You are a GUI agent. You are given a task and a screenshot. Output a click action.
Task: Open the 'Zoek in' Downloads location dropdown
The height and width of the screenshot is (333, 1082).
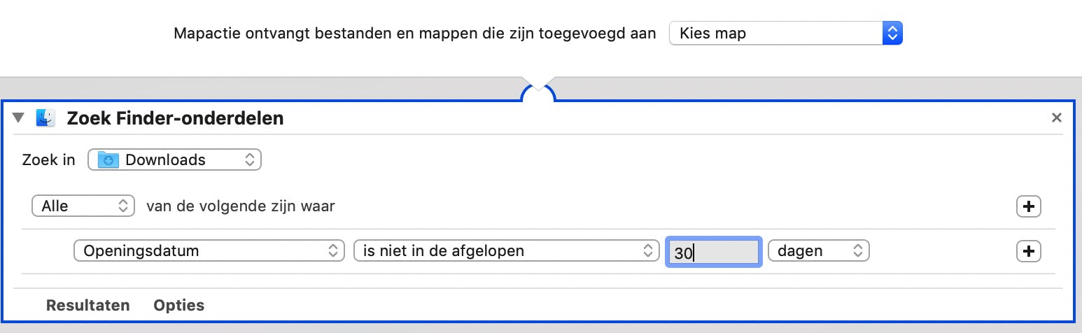[174, 160]
